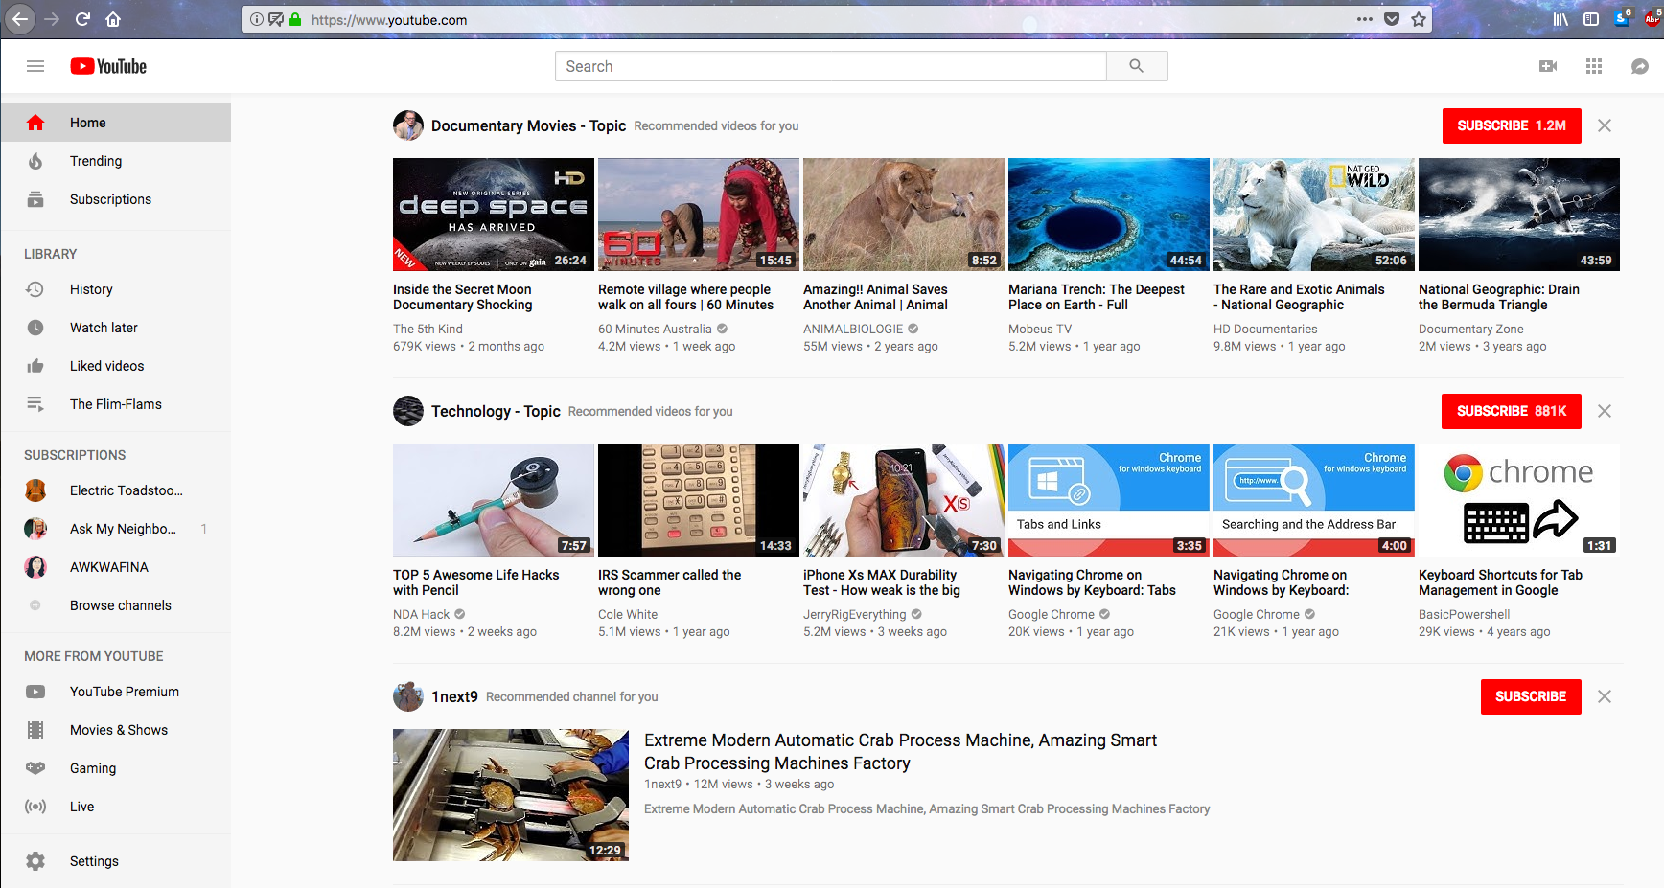Image resolution: width=1664 pixels, height=888 pixels.
Task: Open Documentary Movies - Topic heading
Action: (528, 125)
